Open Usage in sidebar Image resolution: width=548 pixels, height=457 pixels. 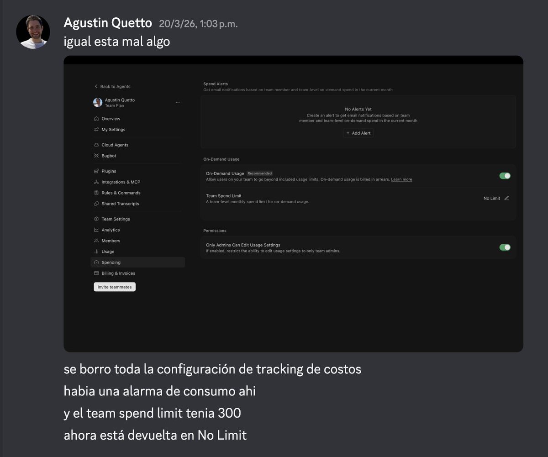(x=108, y=252)
